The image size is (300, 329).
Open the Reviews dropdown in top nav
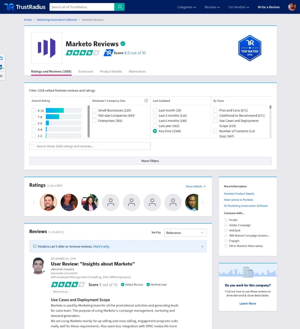(212, 7)
